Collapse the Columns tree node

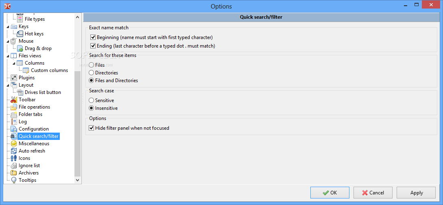point(14,63)
